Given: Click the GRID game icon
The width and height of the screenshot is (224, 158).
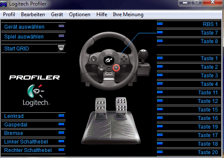Looking at the screenshot, I should click(61, 48).
